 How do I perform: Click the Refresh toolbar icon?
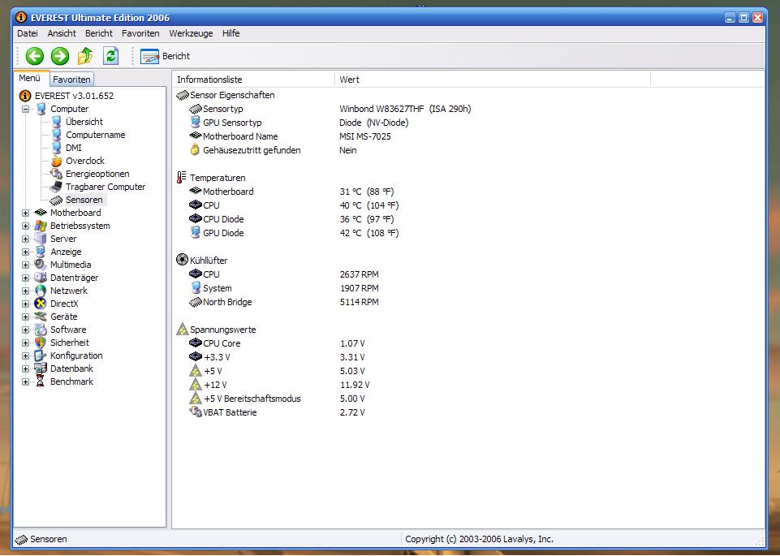click(110, 56)
